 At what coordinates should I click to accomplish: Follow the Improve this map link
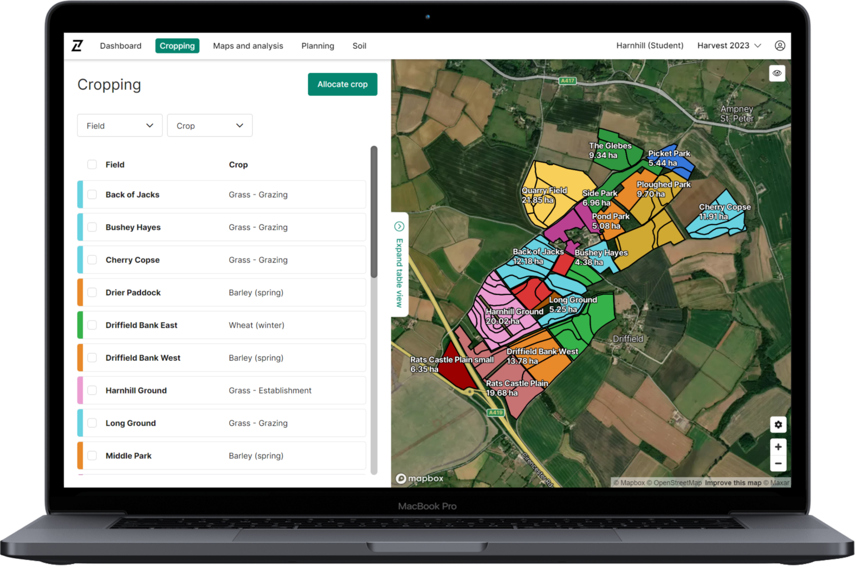point(733,483)
